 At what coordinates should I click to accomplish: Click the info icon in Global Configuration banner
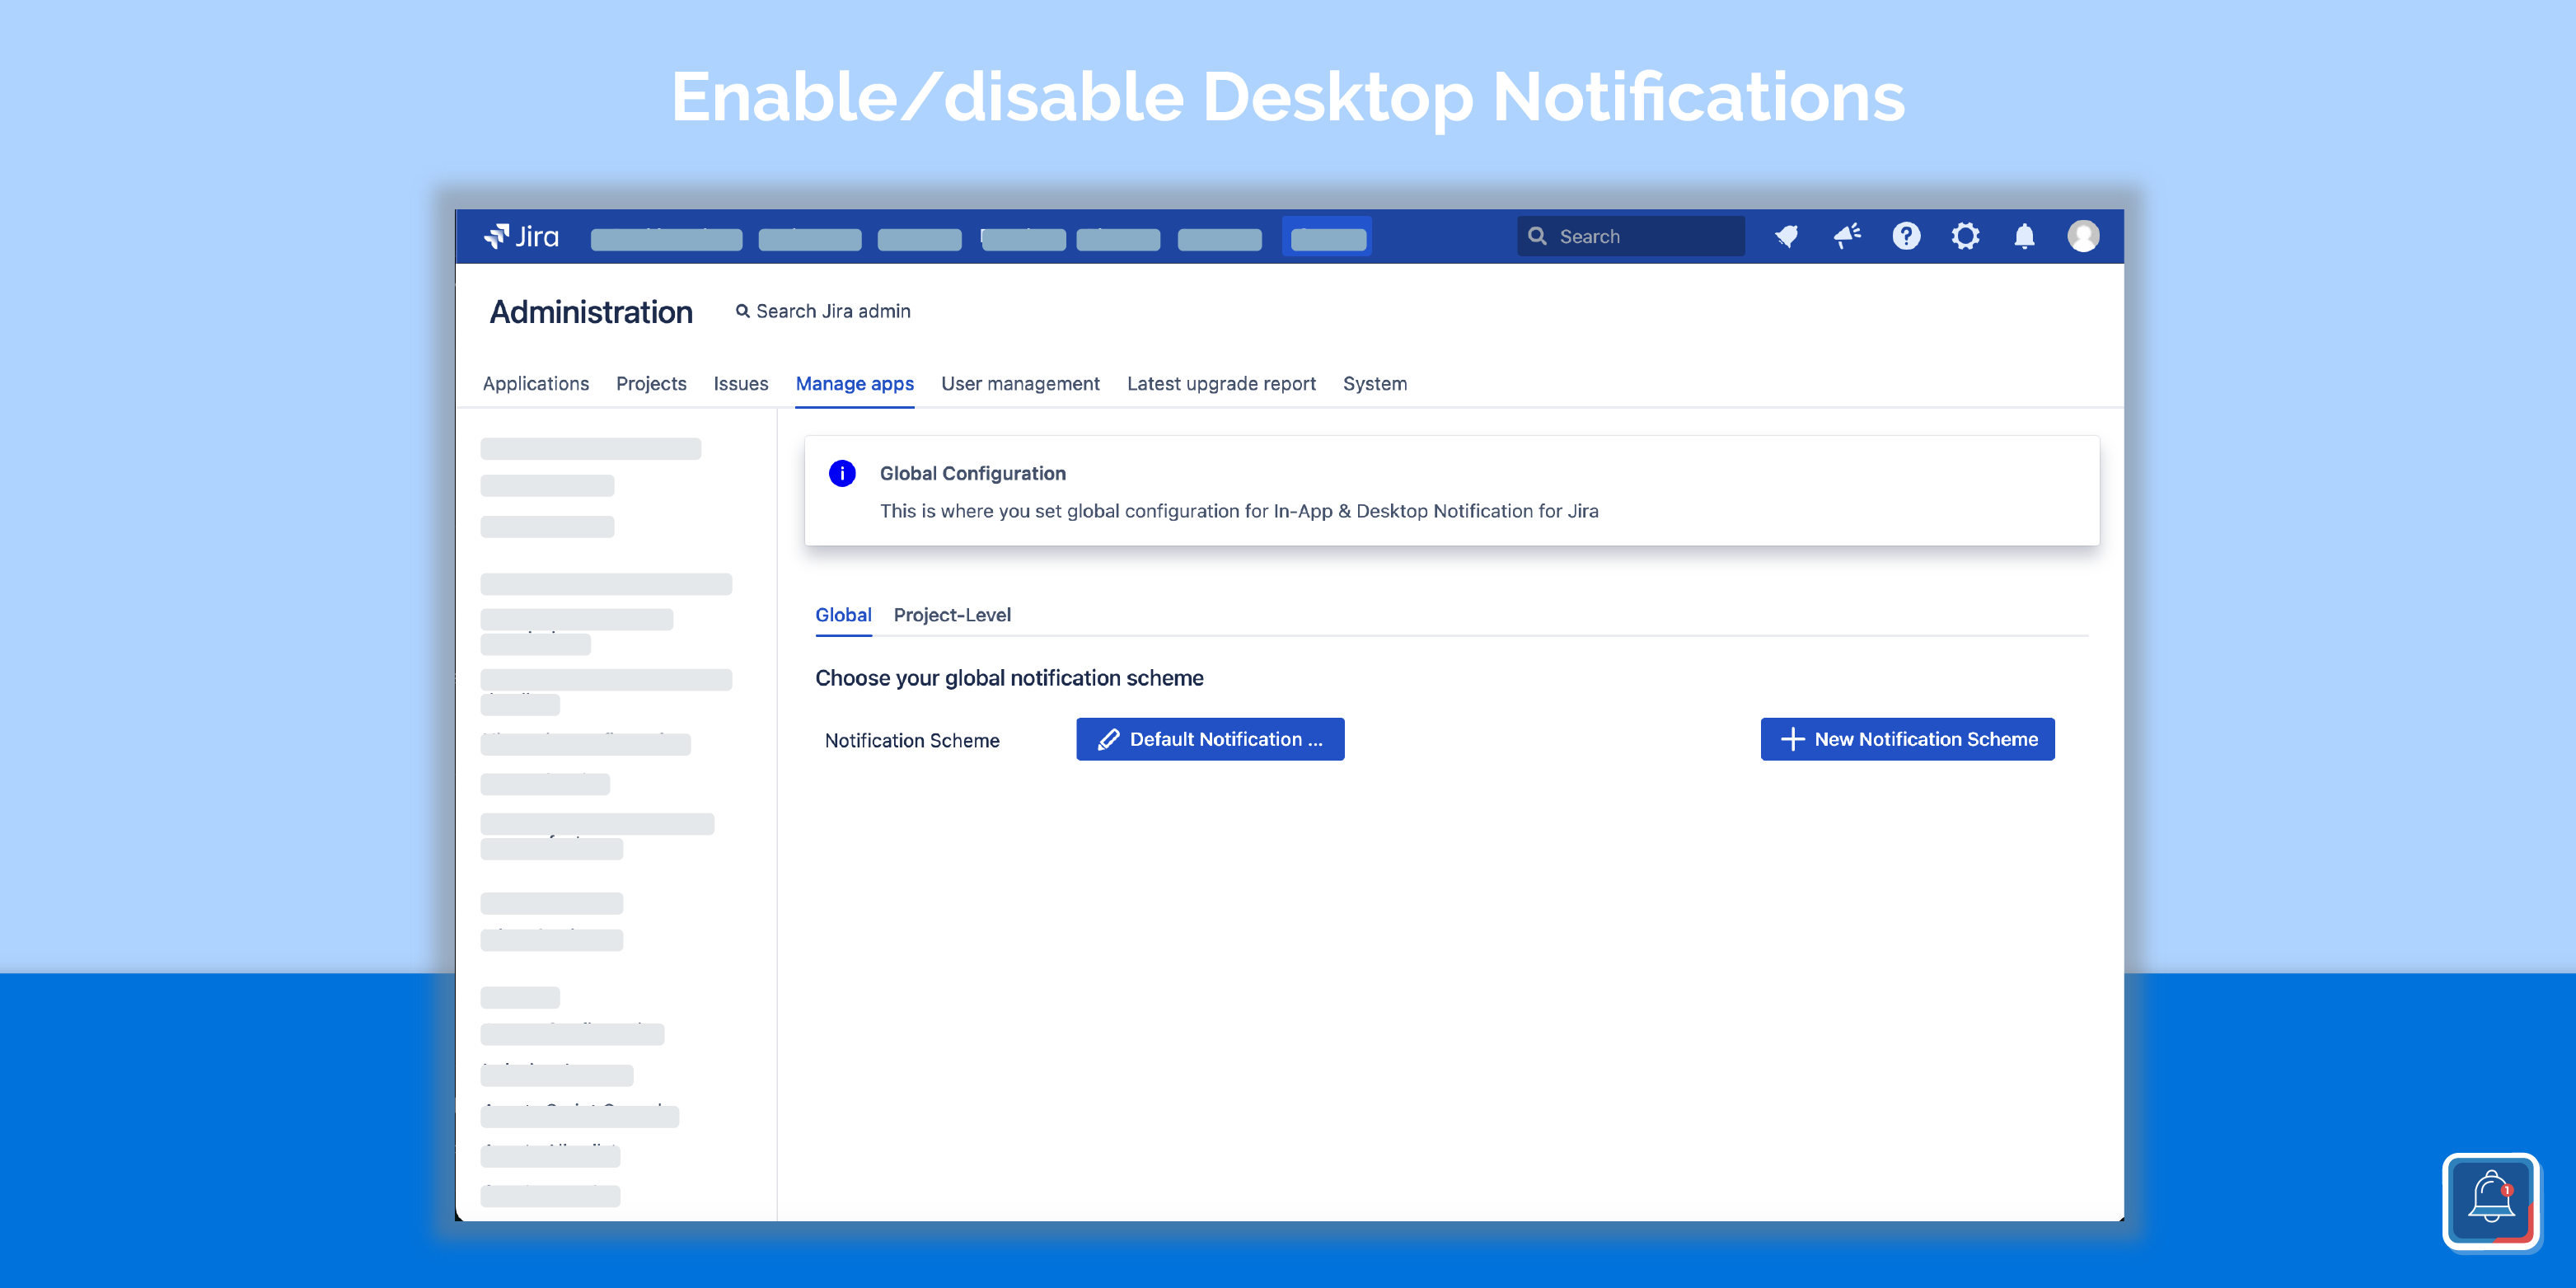843,473
